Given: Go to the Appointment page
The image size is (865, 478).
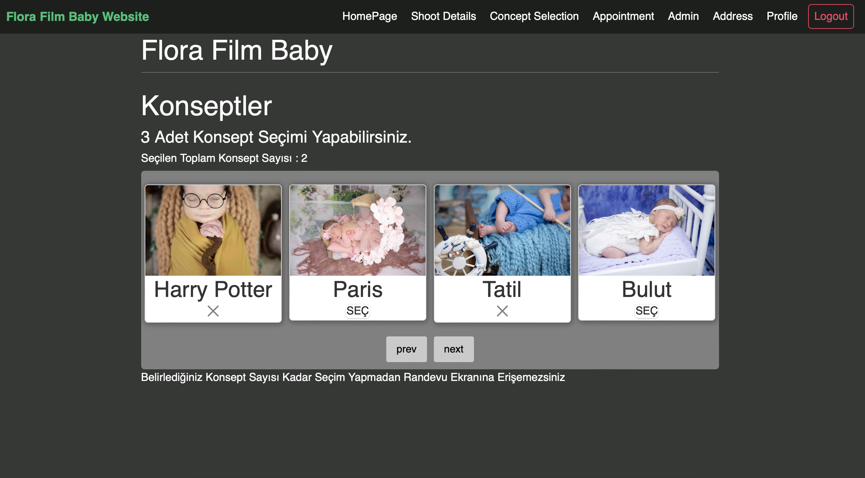Looking at the screenshot, I should (x=623, y=16).
